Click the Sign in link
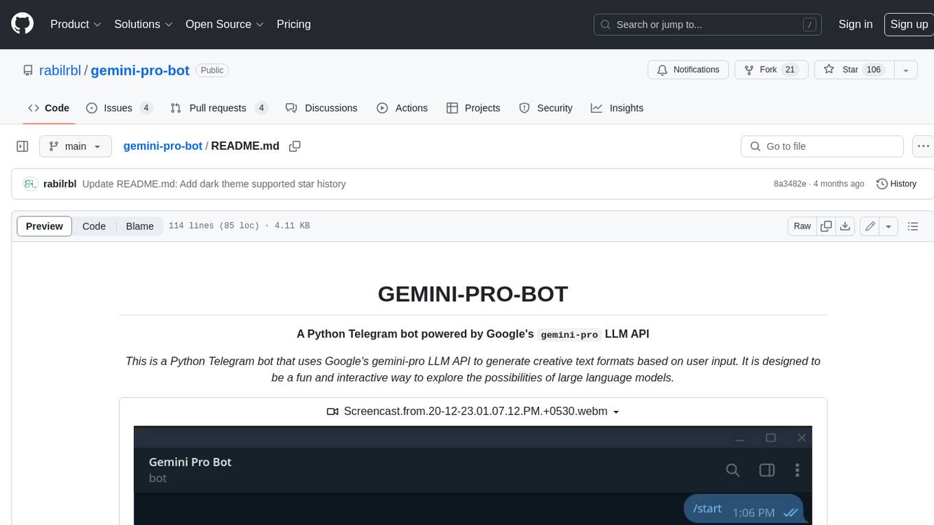 855,24
